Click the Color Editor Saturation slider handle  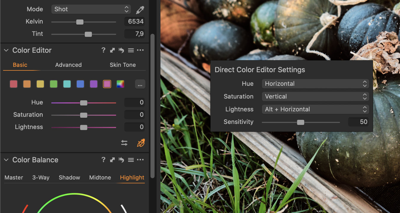click(x=84, y=115)
